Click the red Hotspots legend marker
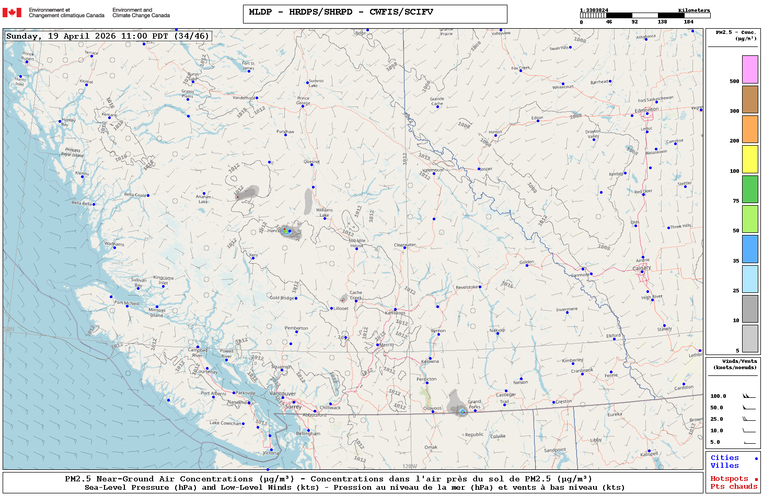 pyautogui.click(x=756, y=479)
